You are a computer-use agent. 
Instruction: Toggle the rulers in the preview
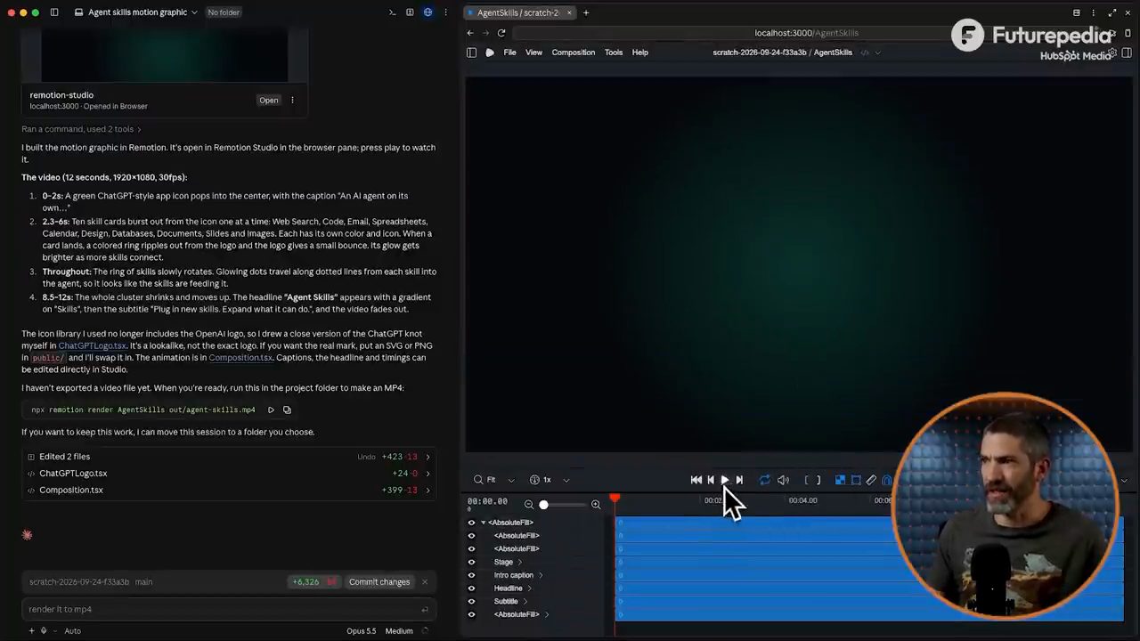coord(871,480)
